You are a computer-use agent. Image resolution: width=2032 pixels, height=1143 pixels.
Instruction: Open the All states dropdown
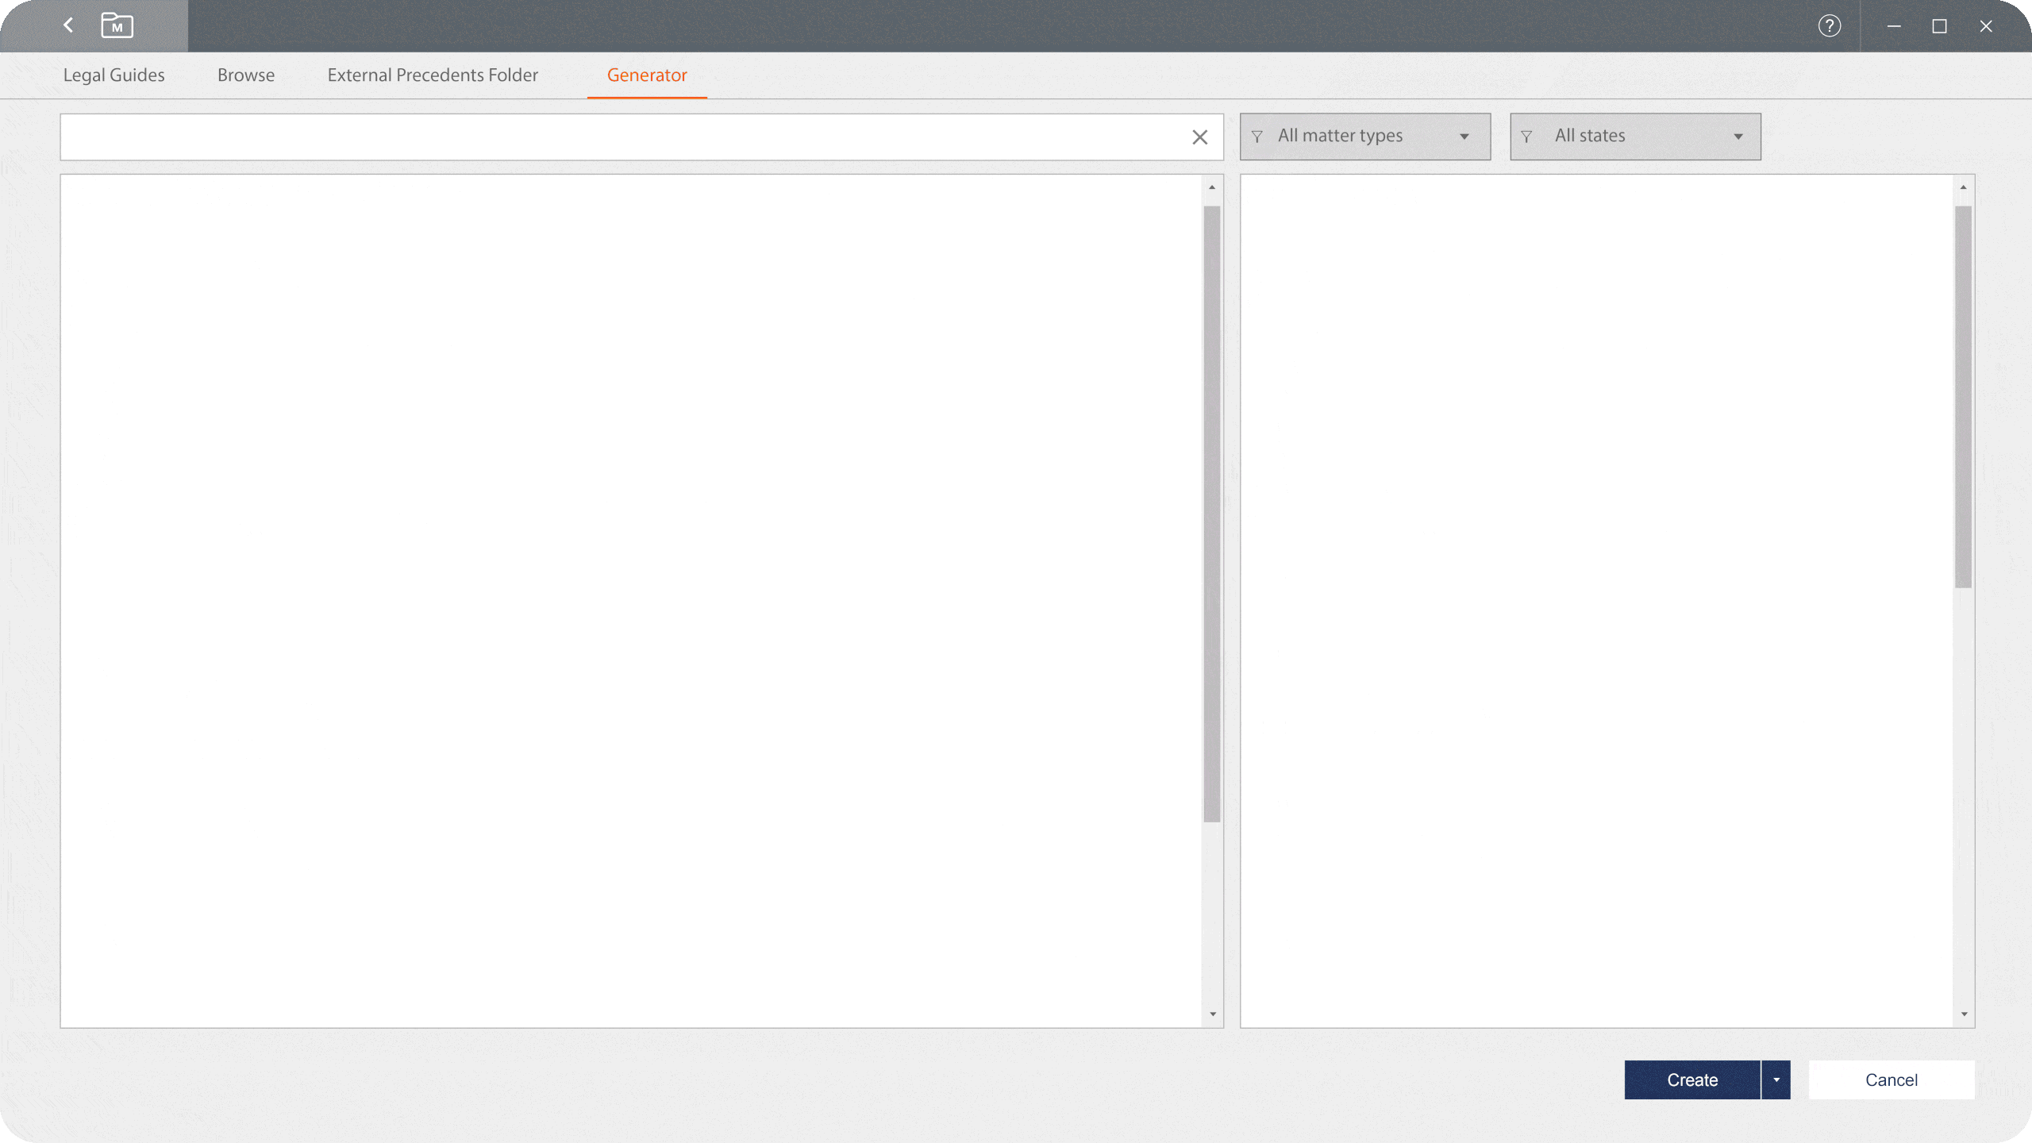(x=1634, y=136)
